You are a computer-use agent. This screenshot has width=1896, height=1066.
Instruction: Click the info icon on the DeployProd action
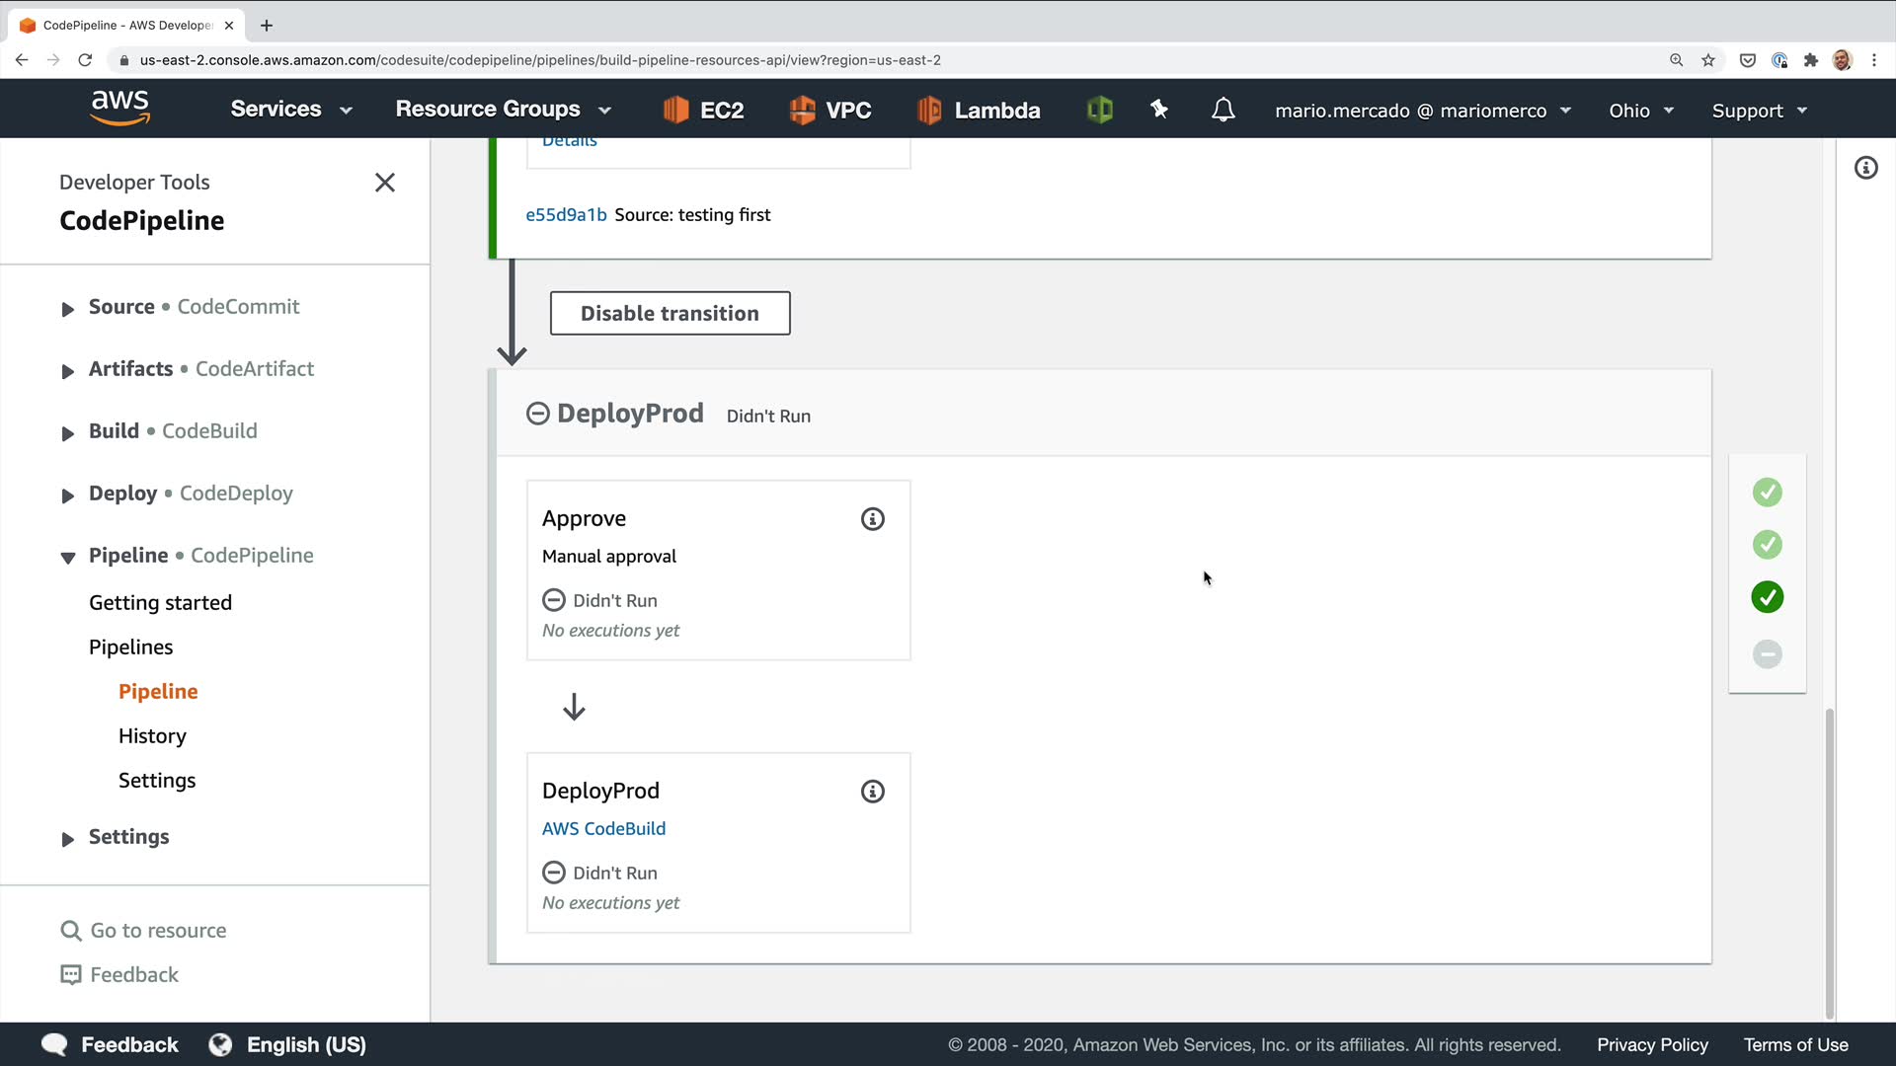tap(872, 792)
